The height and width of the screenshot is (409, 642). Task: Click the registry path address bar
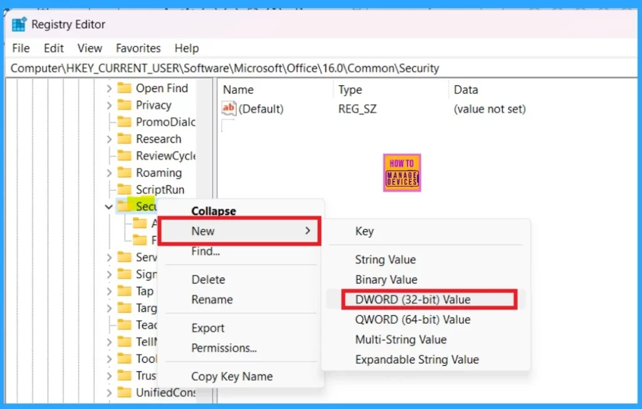pyautogui.click(x=321, y=68)
